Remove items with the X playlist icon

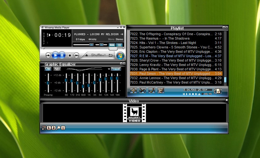tap(142, 90)
